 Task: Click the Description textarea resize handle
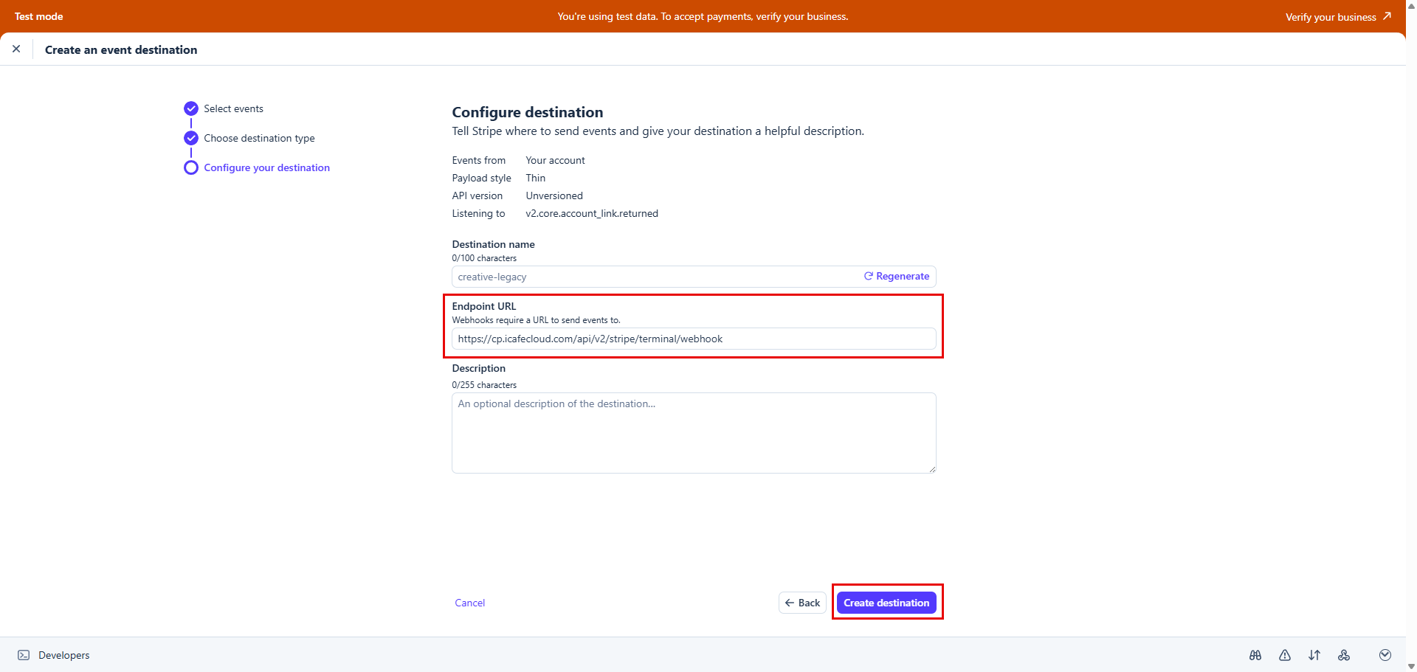[933, 469]
